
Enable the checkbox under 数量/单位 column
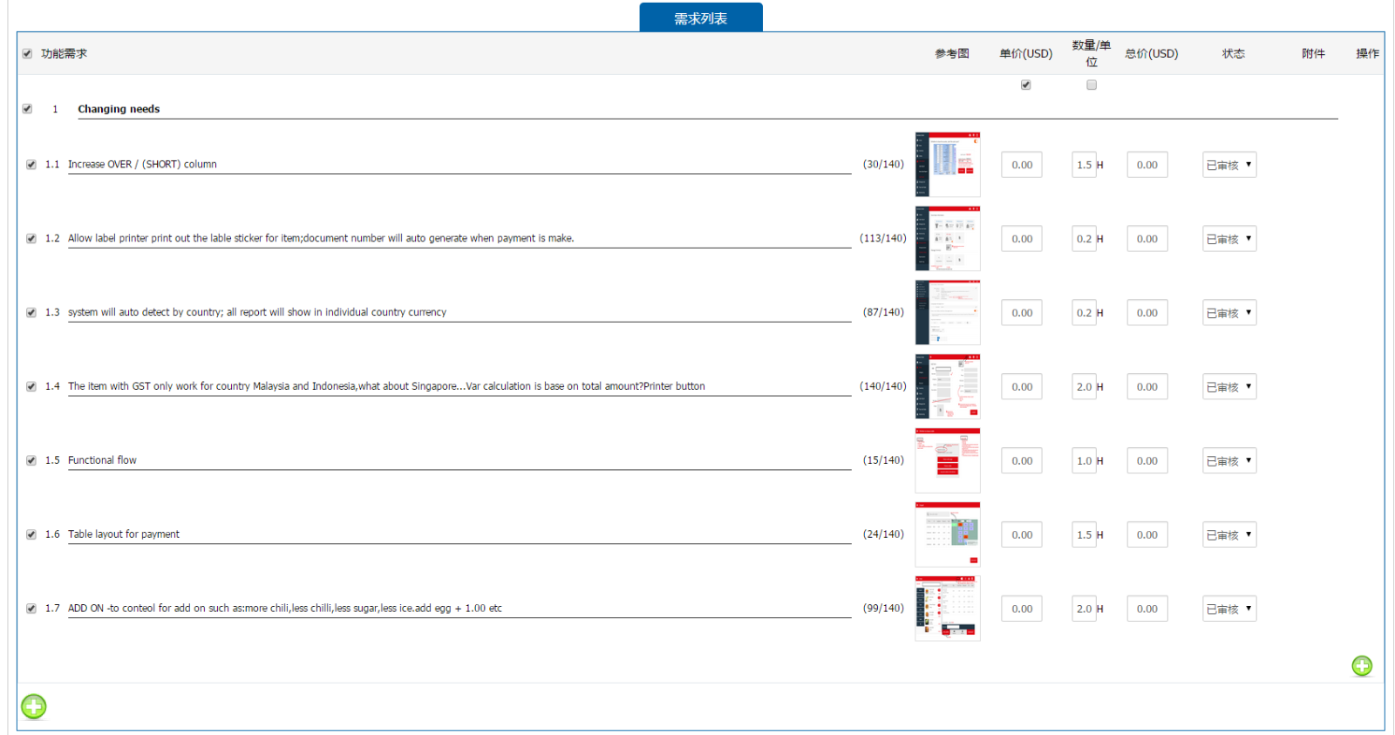(1091, 85)
